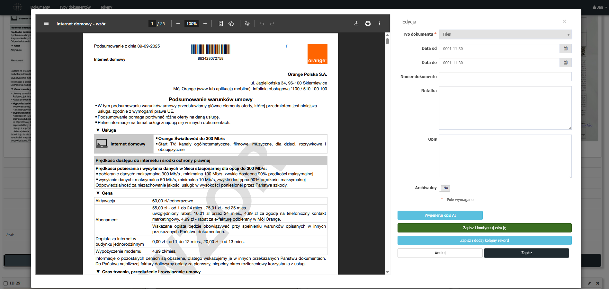The width and height of the screenshot is (609, 289).
Task: Open the Typy dokumentów menu
Action: (75, 7)
